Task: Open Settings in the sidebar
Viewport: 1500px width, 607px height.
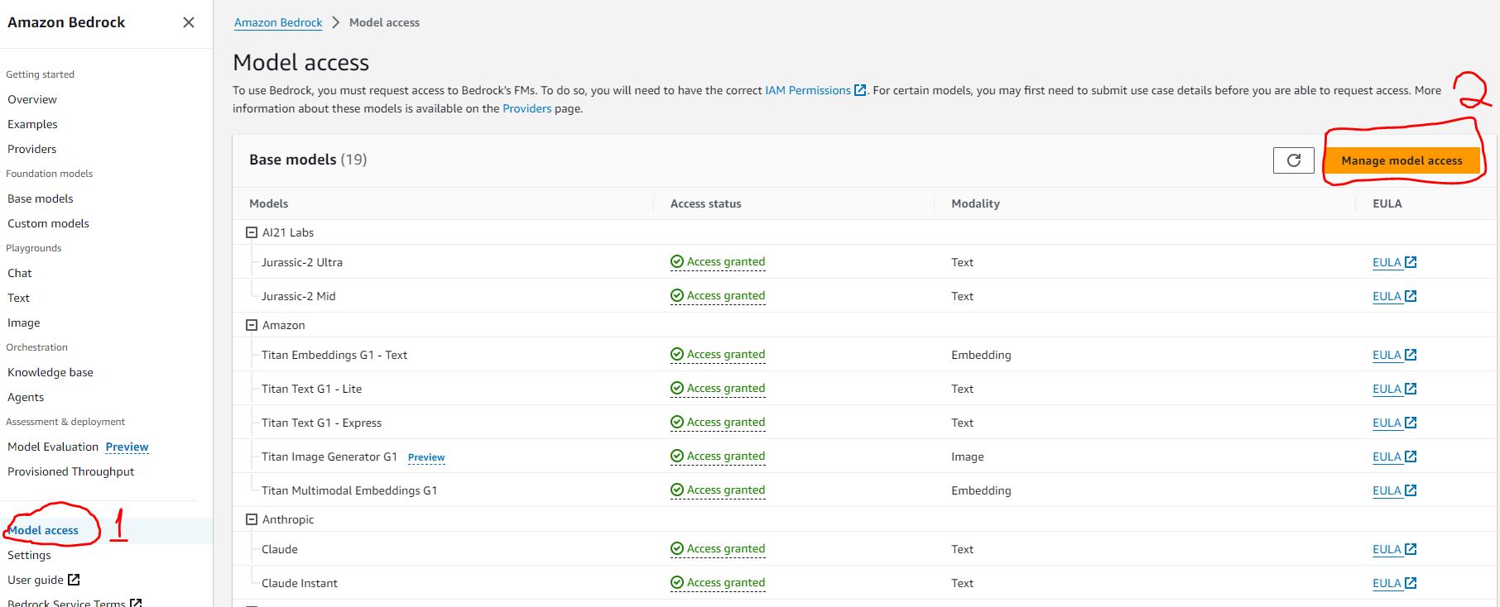Action: pos(29,555)
